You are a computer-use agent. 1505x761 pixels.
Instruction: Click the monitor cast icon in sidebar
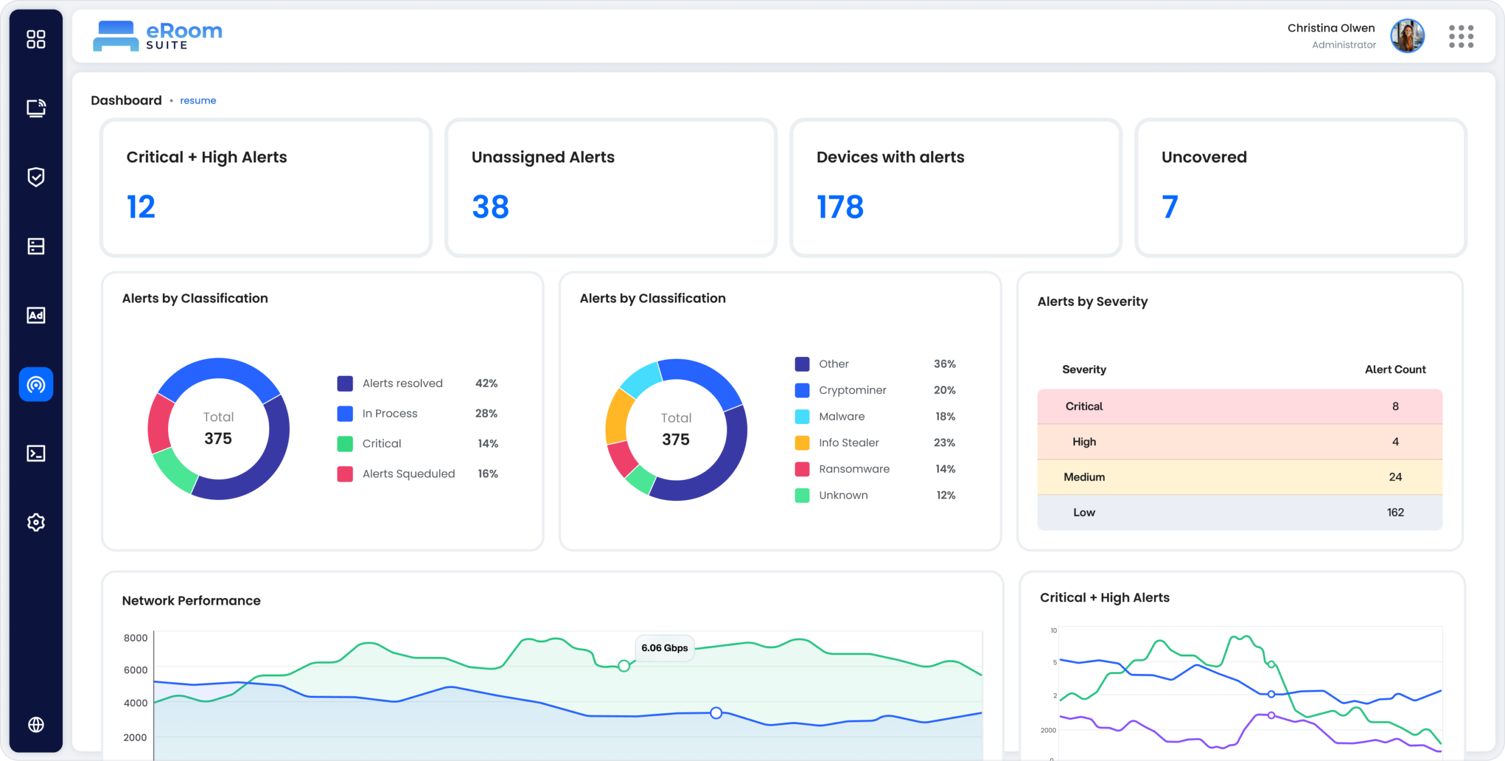click(36, 108)
